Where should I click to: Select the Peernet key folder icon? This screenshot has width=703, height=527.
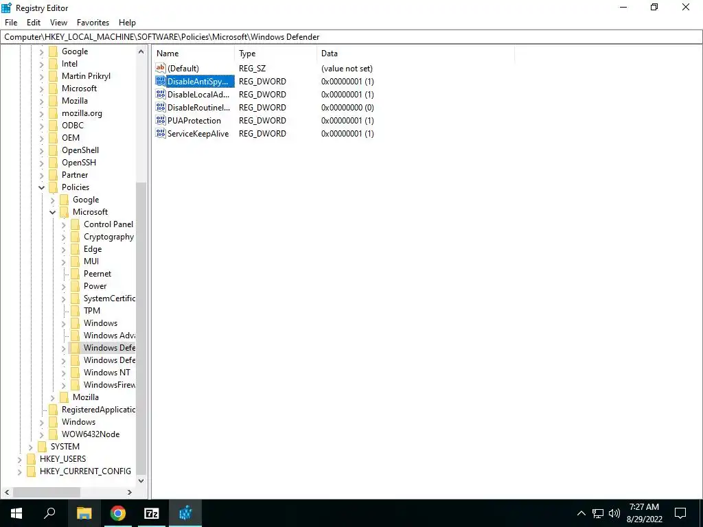coord(76,274)
